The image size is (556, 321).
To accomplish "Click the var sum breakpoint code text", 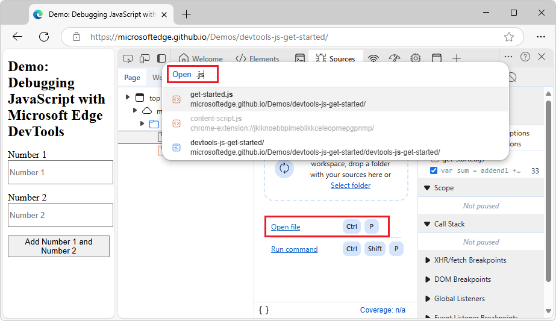I will (x=481, y=170).
